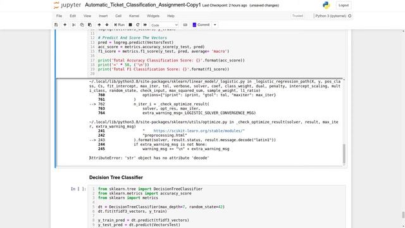This screenshot has height=228, width=405.
Task: Click the kernel idle status circle
Action: click(350, 16)
